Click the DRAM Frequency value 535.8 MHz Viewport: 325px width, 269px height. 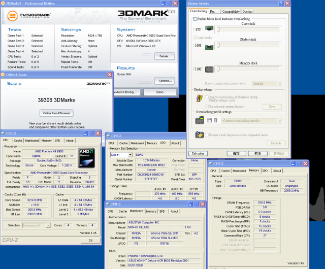coord(265,203)
